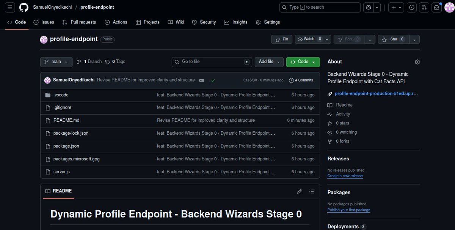455x230 pixels.
Task: Open the Revise README commit message in file list
Action: [206, 120]
